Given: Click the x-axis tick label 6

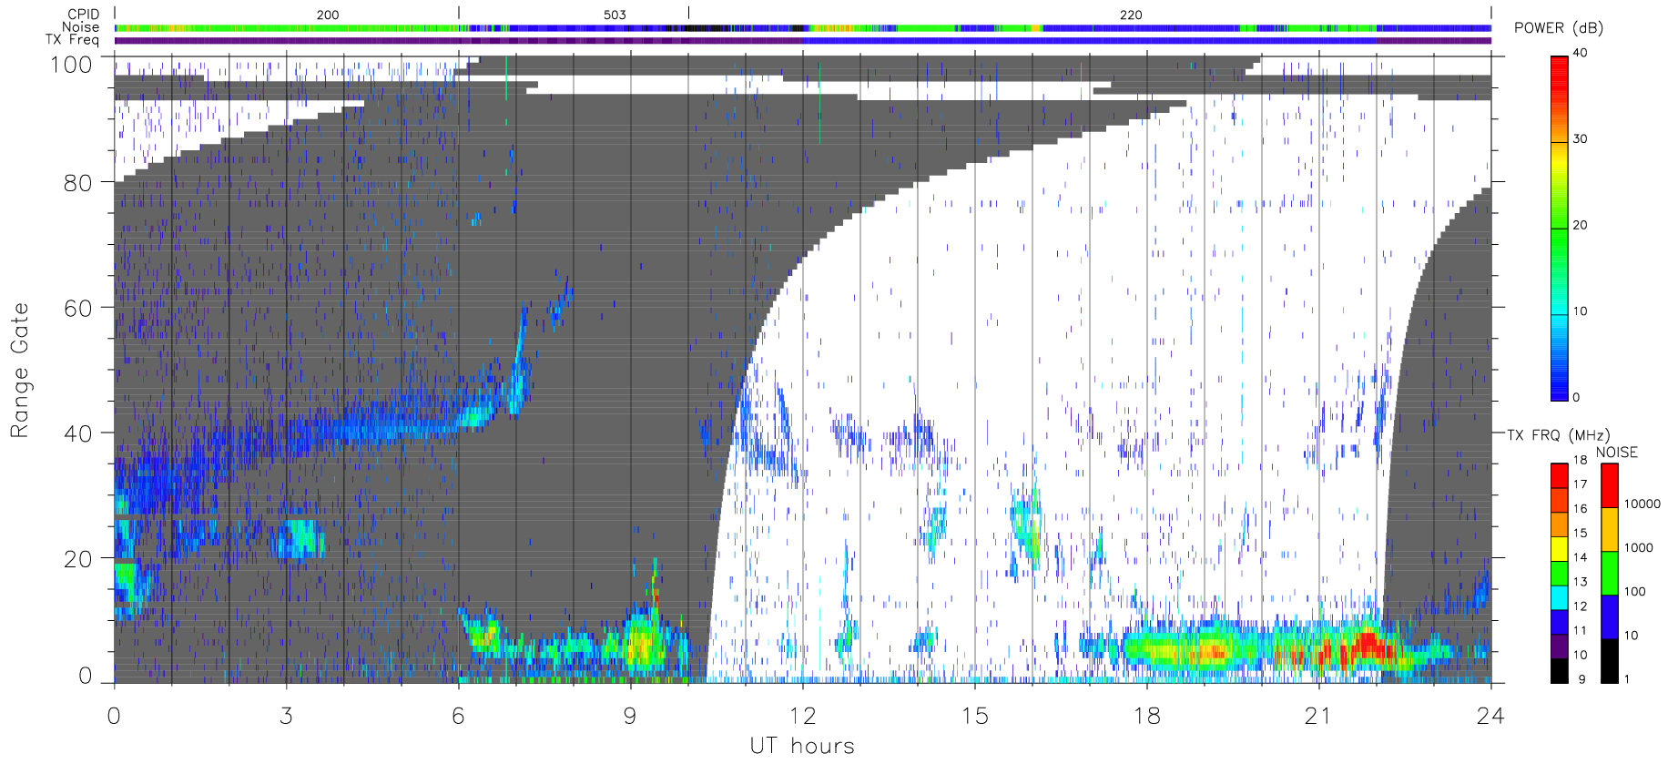Looking at the screenshot, I should tap(458, 716).
